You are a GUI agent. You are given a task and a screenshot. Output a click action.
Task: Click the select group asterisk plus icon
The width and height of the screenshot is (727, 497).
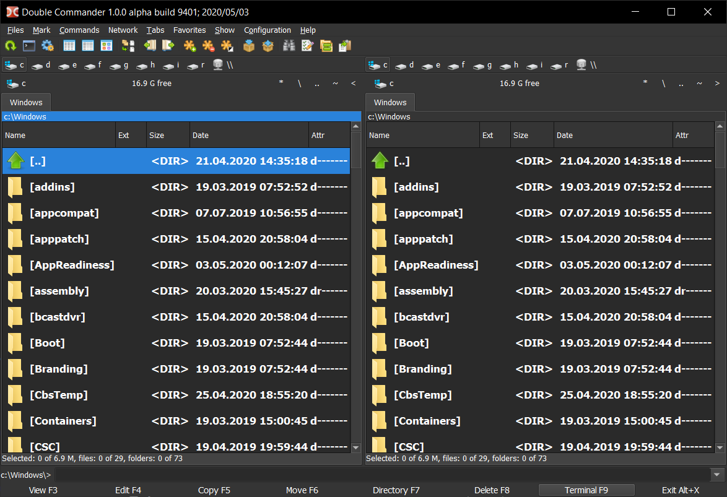pos(189,46)
